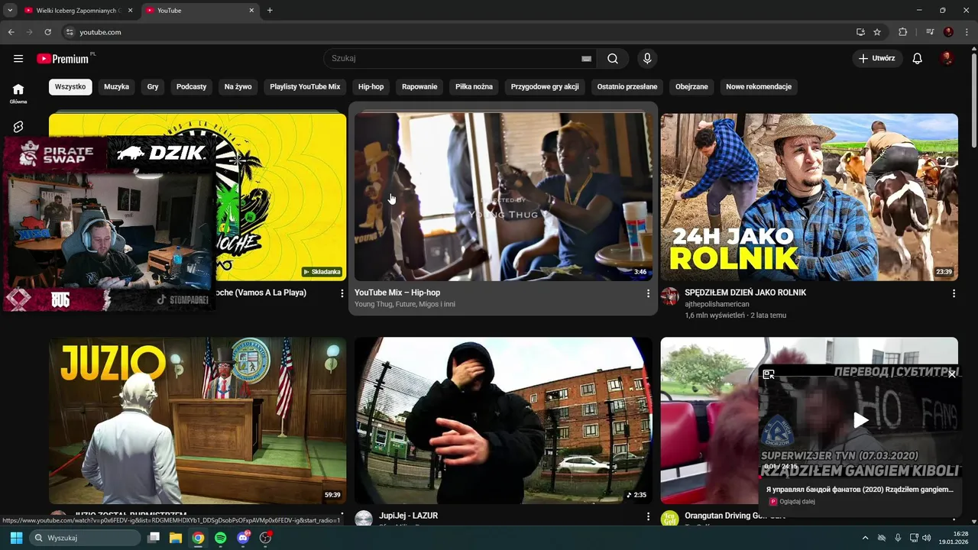Switch to Wielki Iceberg Zapomnianych tab
Screen dimensions: 978x550
click(x=78, y=11)
